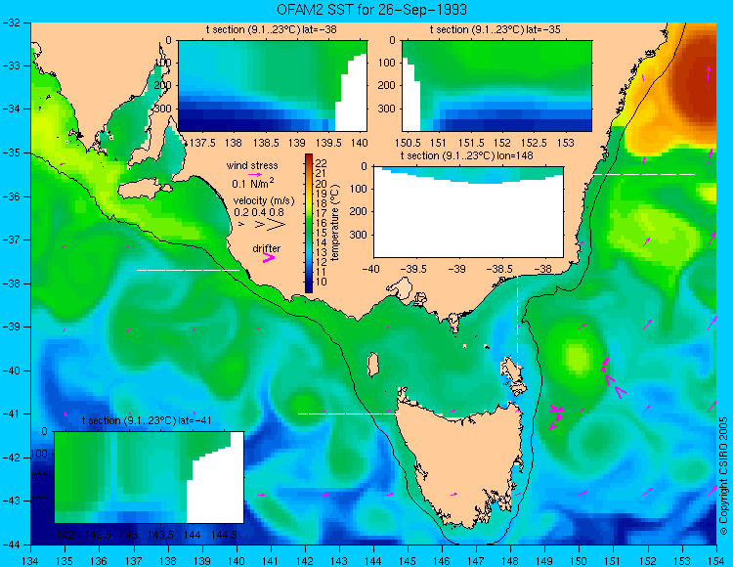Open the lat=-38 temperature section inset
Viewport: 733px width, 567px height.
coord(273,86)
